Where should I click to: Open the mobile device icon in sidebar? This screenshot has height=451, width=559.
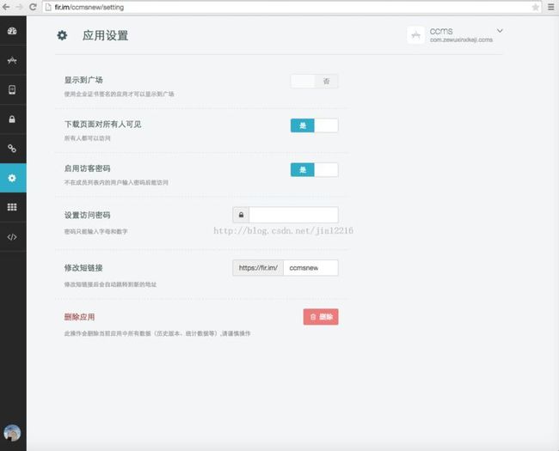tap(12, 90)
